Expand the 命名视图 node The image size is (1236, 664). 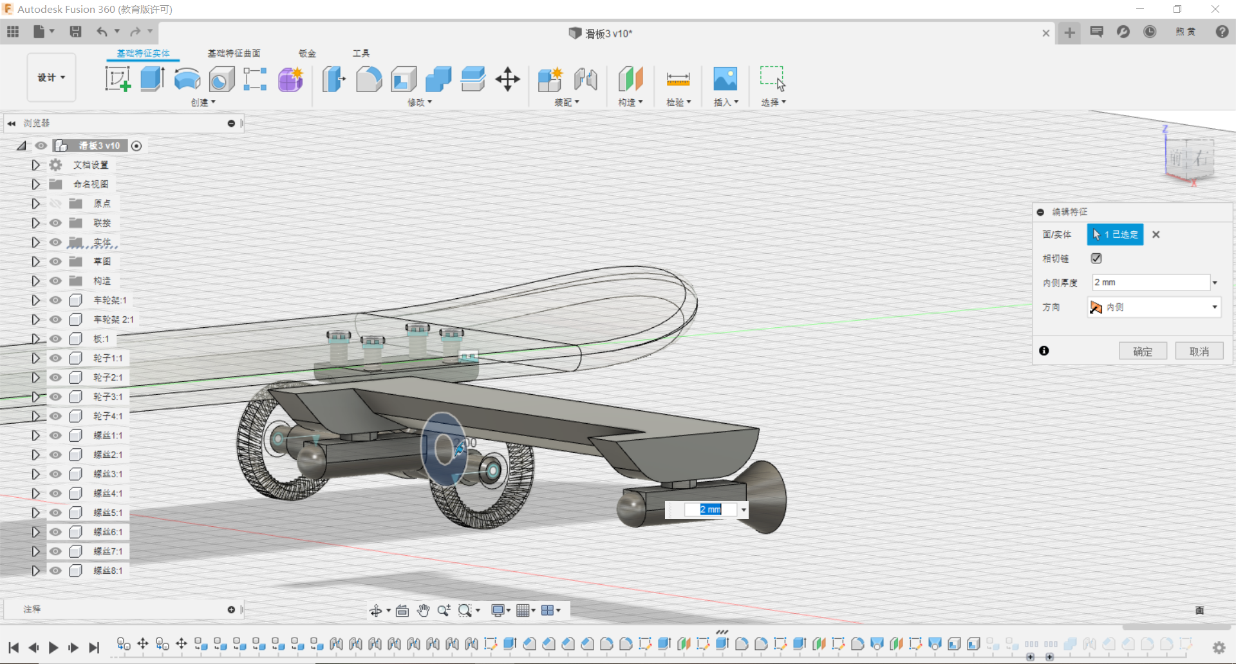pyautogui.click(x=35, y=184)
